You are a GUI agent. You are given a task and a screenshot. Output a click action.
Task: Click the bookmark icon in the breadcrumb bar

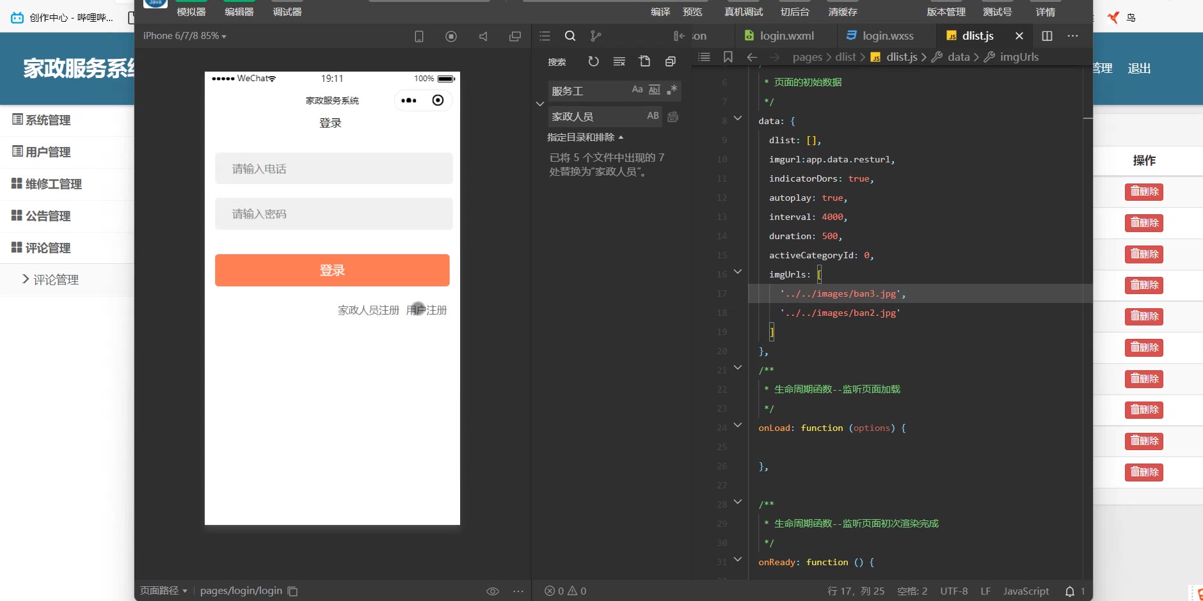[728, 57]
